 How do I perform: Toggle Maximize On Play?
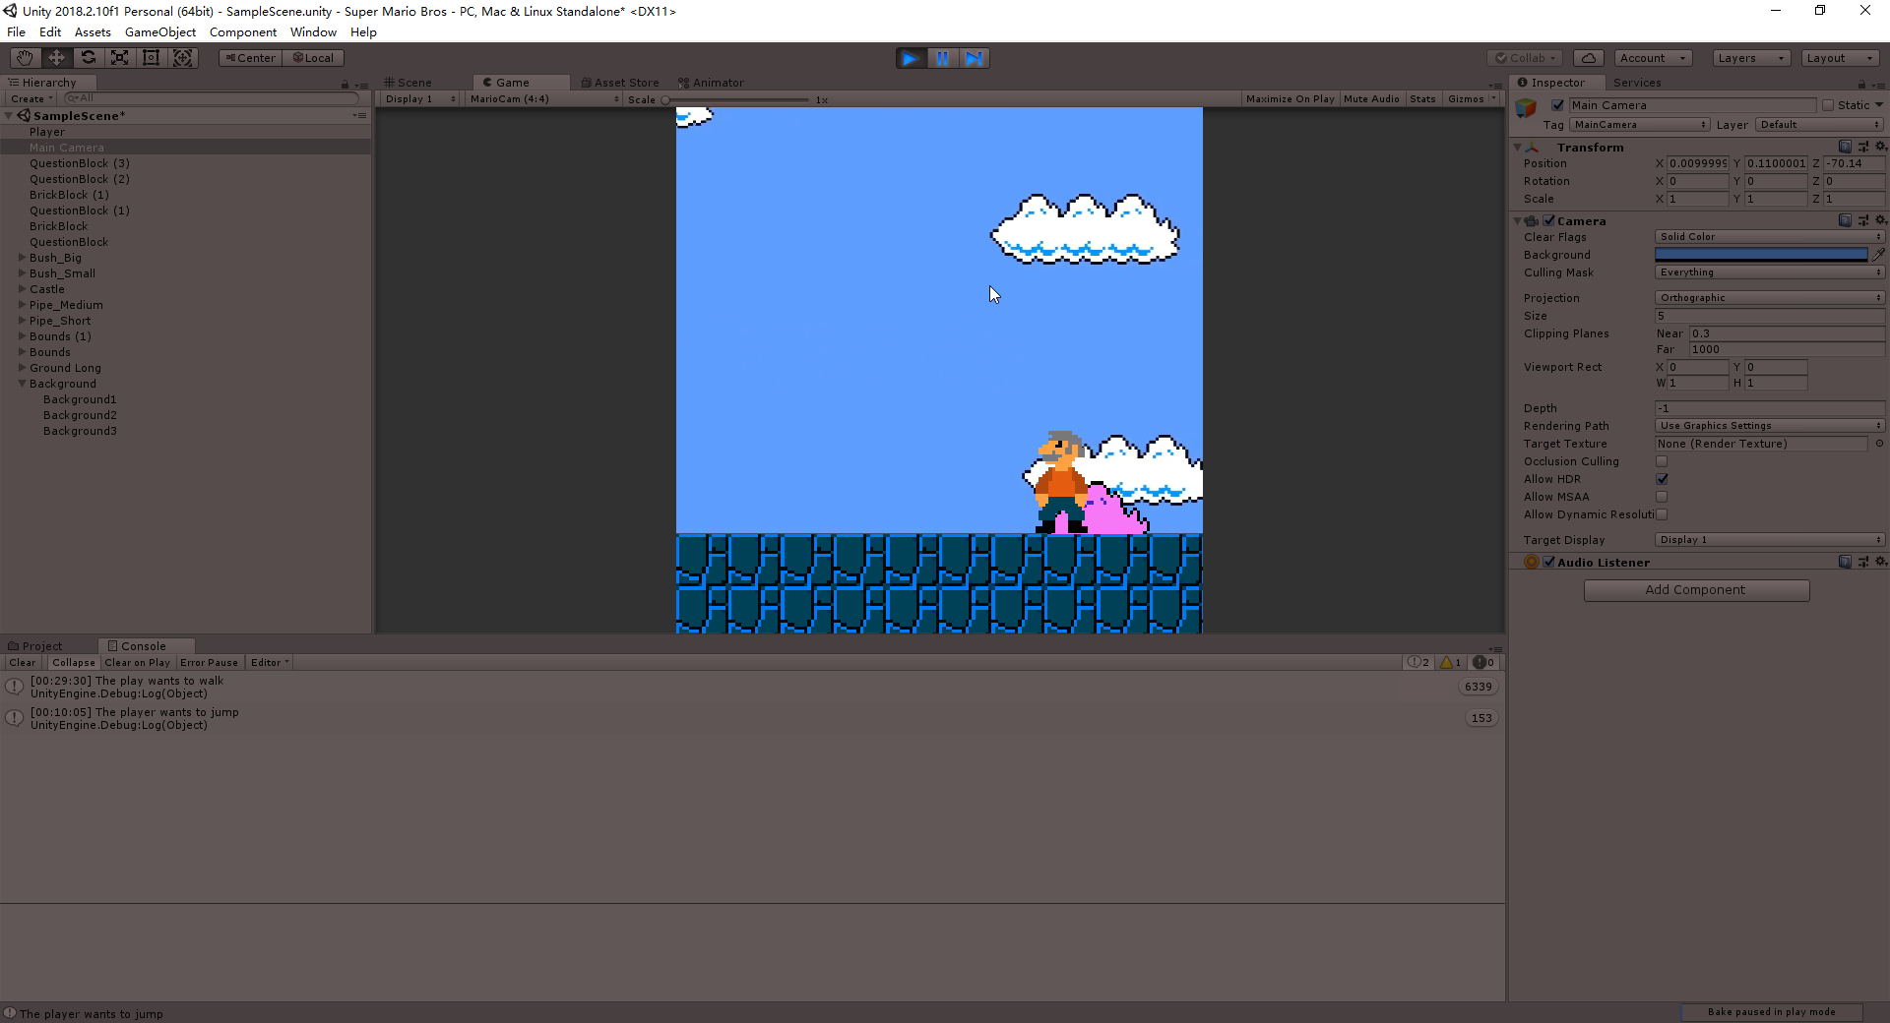pos(1290,99)
